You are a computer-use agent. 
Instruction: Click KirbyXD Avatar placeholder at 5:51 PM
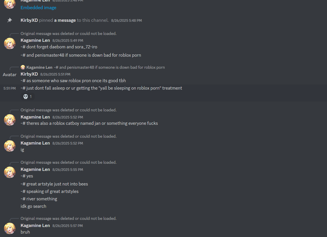tap(10, 75)
